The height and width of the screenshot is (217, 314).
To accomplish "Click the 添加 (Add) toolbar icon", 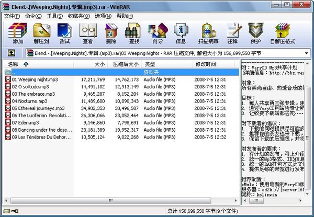I will coord(18,30).
